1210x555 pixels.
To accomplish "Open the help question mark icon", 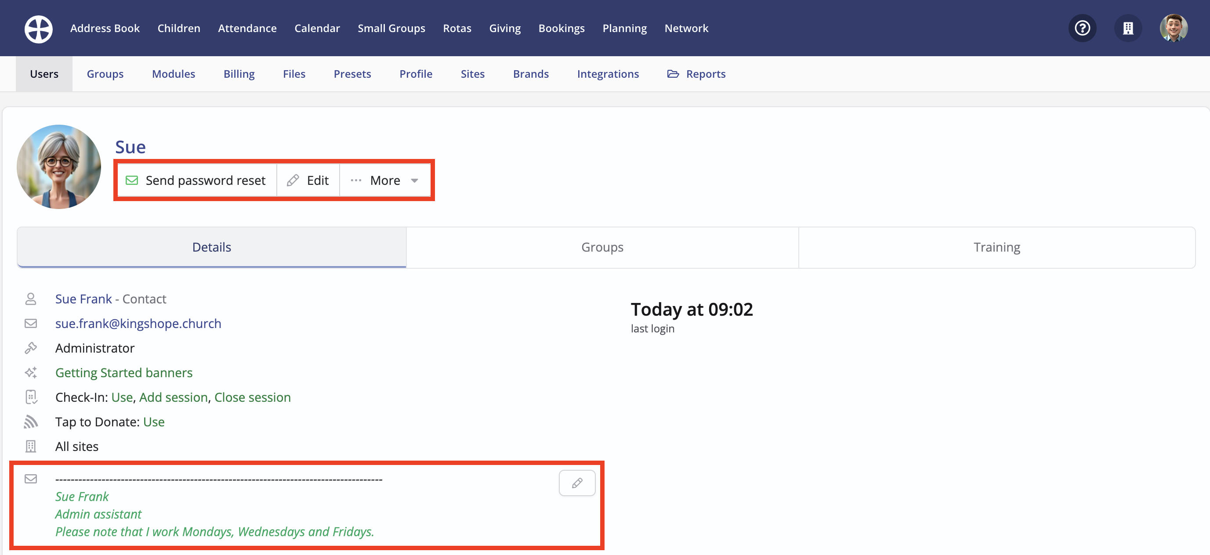I will pyautogui.click(x=1082, y=28).
